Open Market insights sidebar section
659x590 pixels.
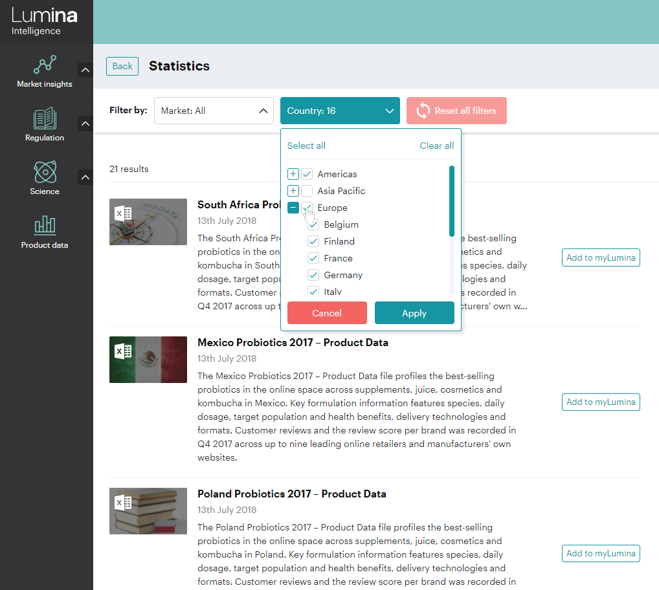click(x=45, y=71)
